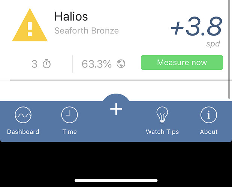The width and height of the screenshot is (232, 187).
Task: Select the Halios watch name
Action: tap(71, 16)
